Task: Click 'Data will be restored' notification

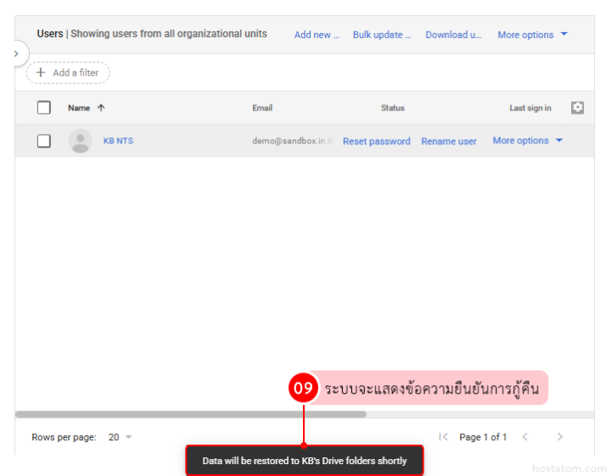Action: [x=305, y=461]
